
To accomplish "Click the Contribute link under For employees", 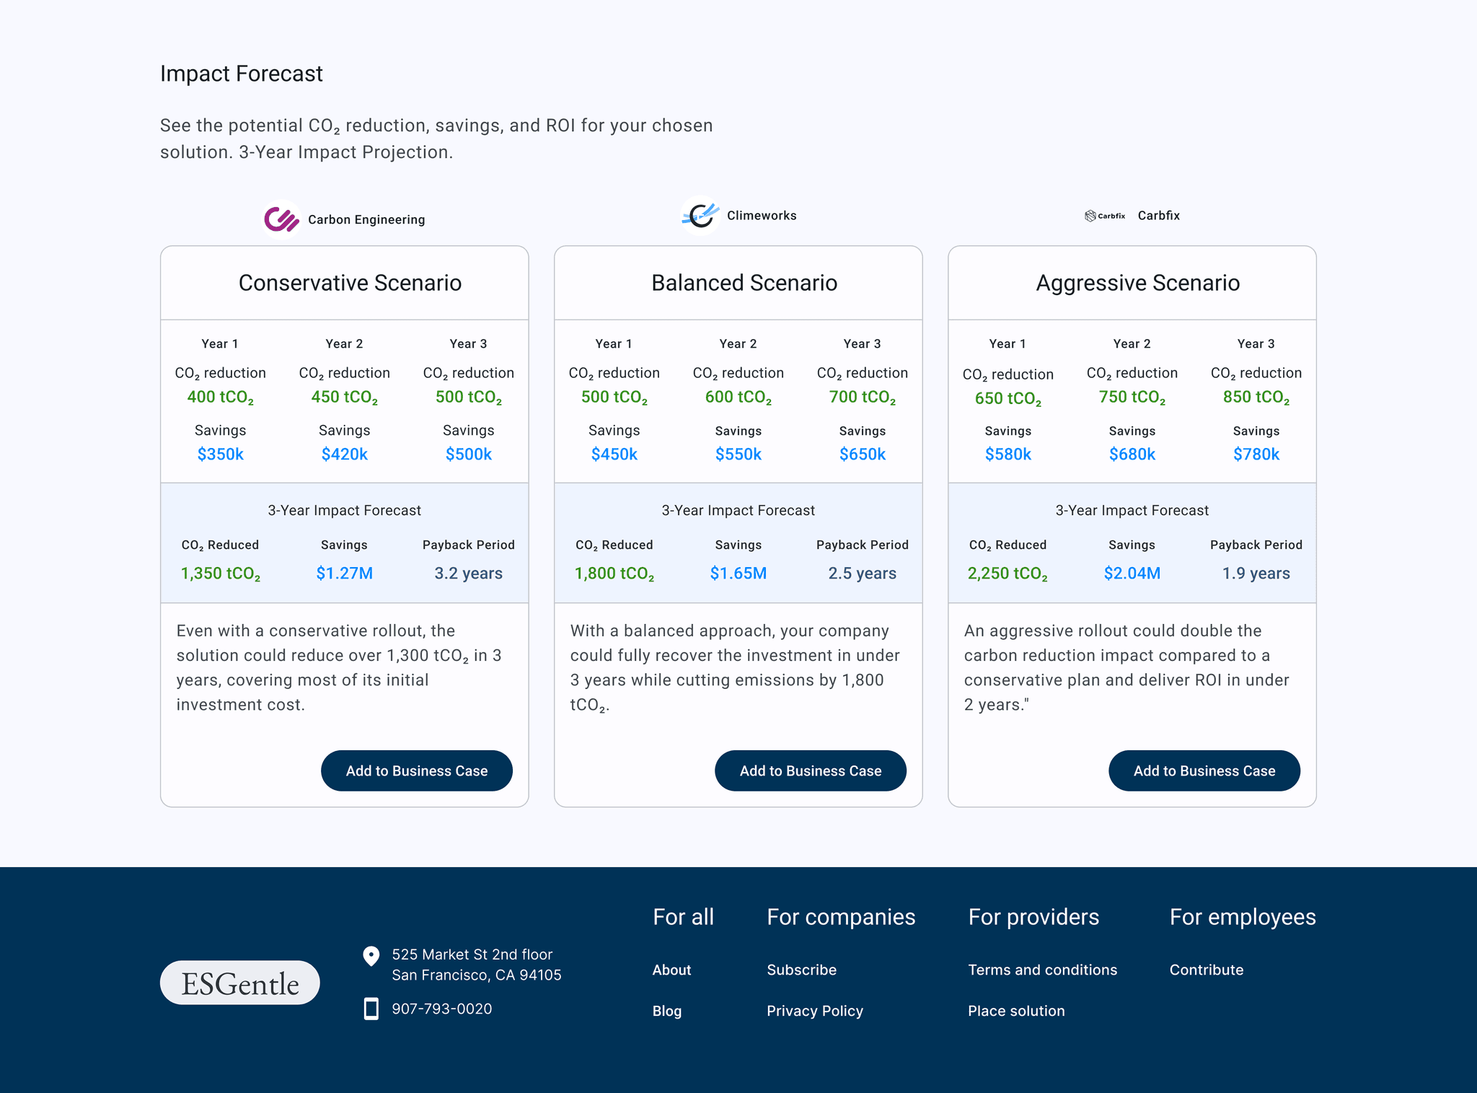I will pos(1206,970).
